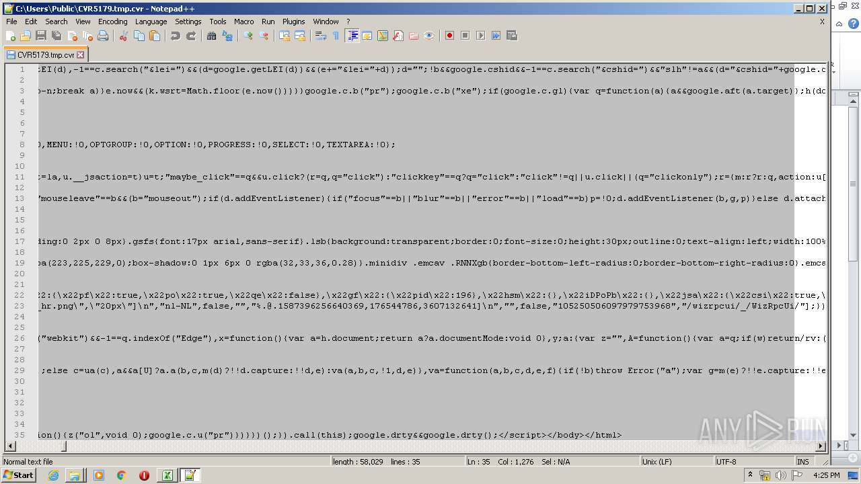Open the Encoding menu
This screenshot has width=861, height=484.
coord(113,22)
